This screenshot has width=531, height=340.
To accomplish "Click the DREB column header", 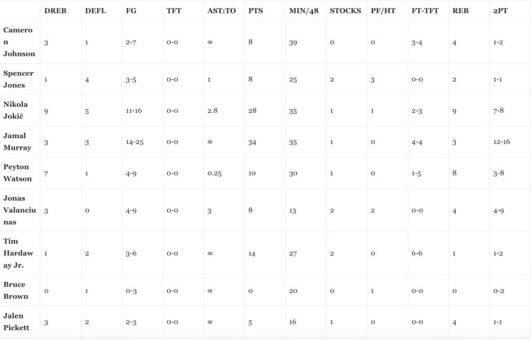I will pos(55,10).
